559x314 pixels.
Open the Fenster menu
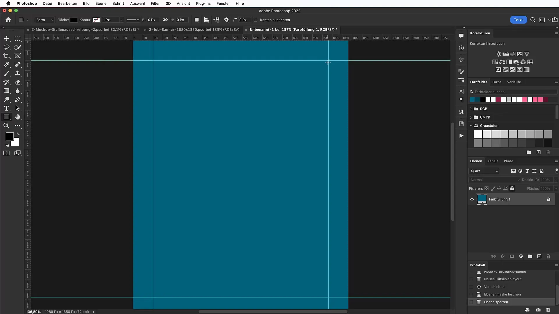223,3
